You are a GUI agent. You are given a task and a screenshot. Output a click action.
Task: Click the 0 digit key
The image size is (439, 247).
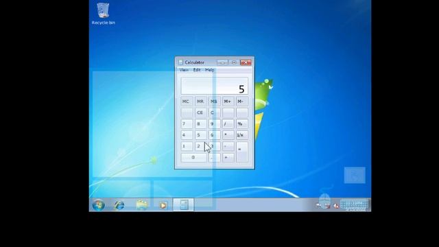click(x=193, y=157)
